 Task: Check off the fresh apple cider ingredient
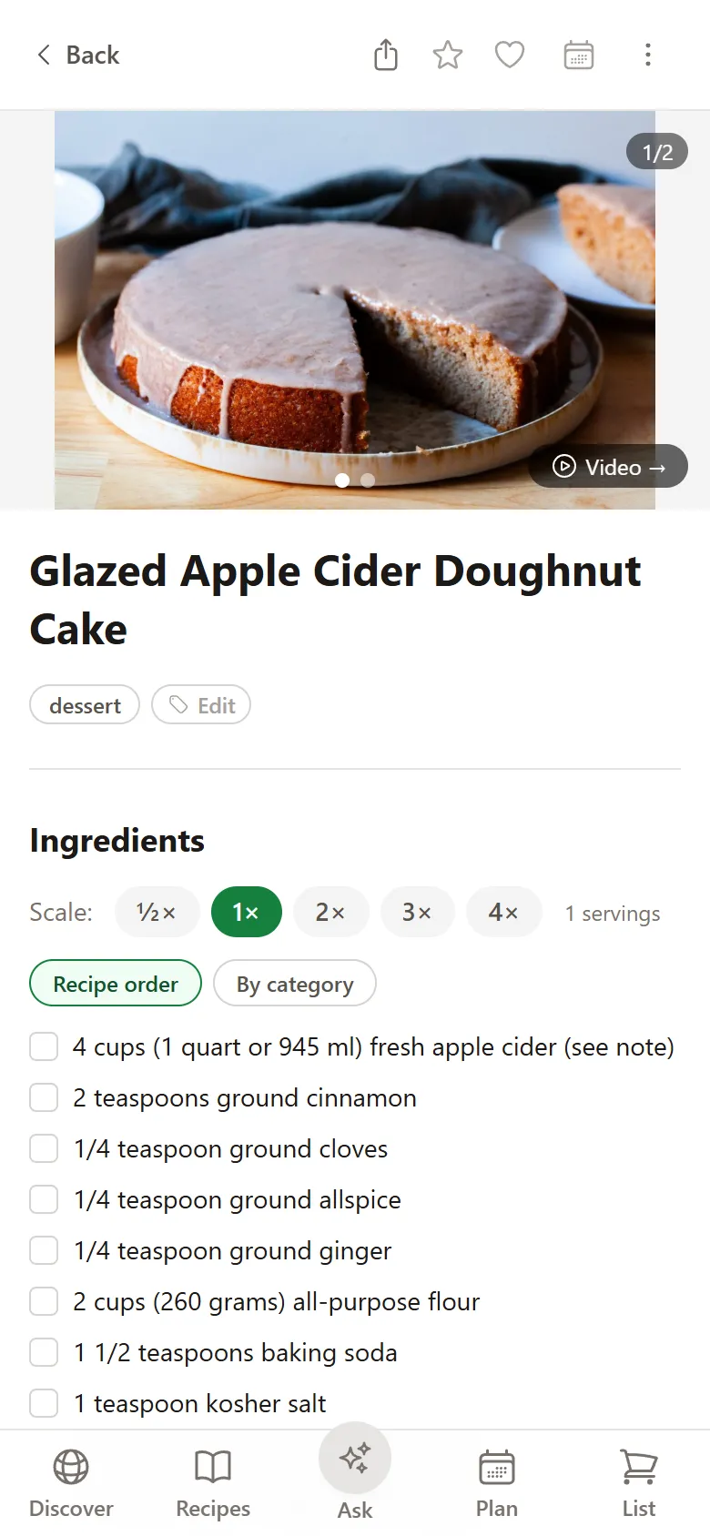[x=44, y=1046]
